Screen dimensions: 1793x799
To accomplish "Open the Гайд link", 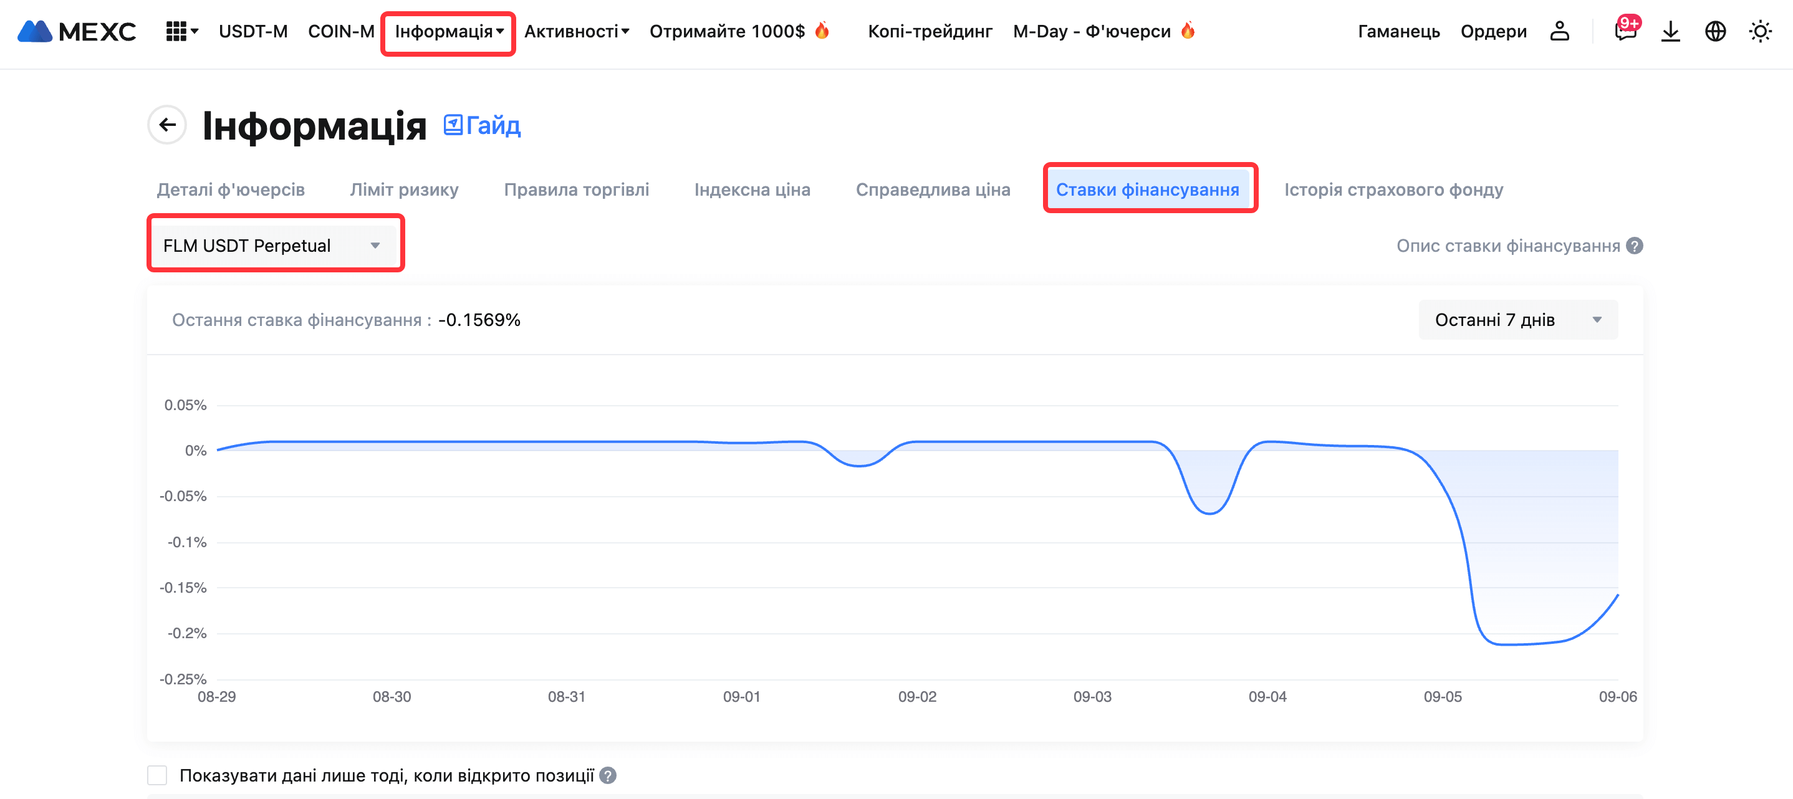I will coord(483,125).
